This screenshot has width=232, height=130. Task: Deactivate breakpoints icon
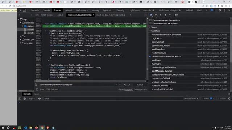coord(176,15)
